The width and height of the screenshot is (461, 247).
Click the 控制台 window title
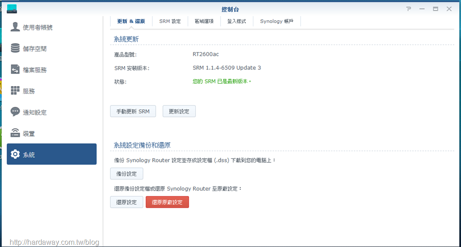coord(230,9)
